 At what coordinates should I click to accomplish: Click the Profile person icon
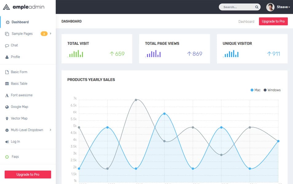pos(7,57)
